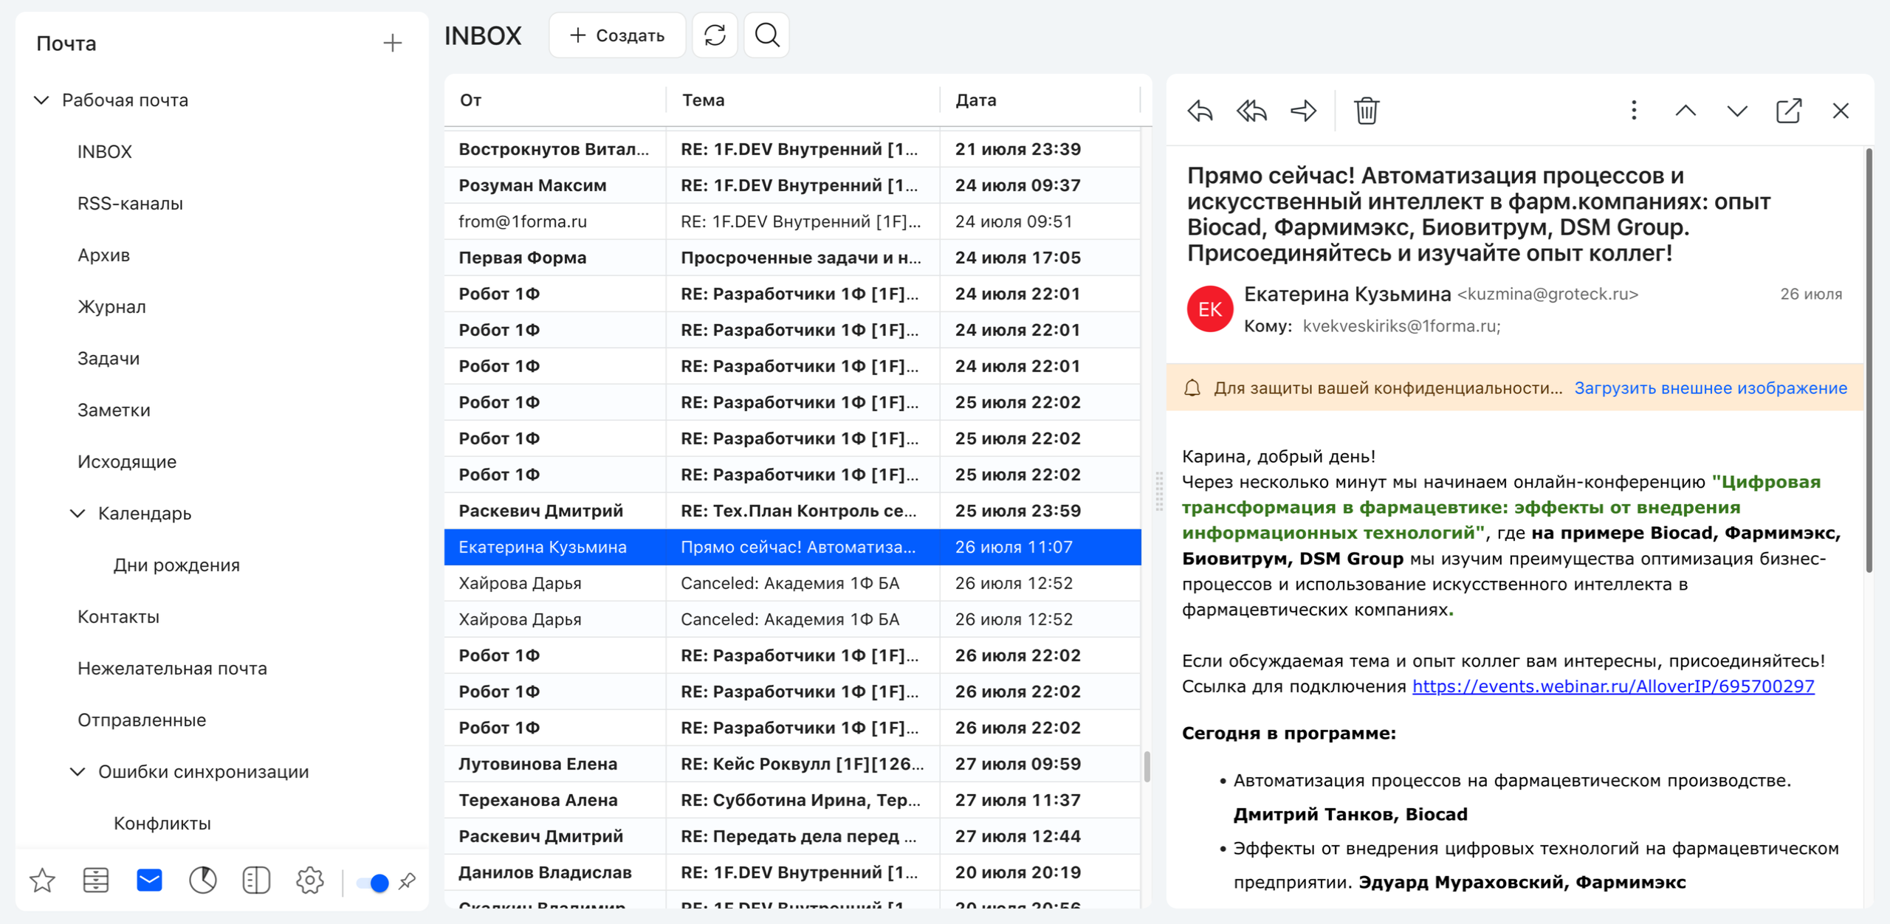Close the email preview pane

click(x=1841, y=111)
